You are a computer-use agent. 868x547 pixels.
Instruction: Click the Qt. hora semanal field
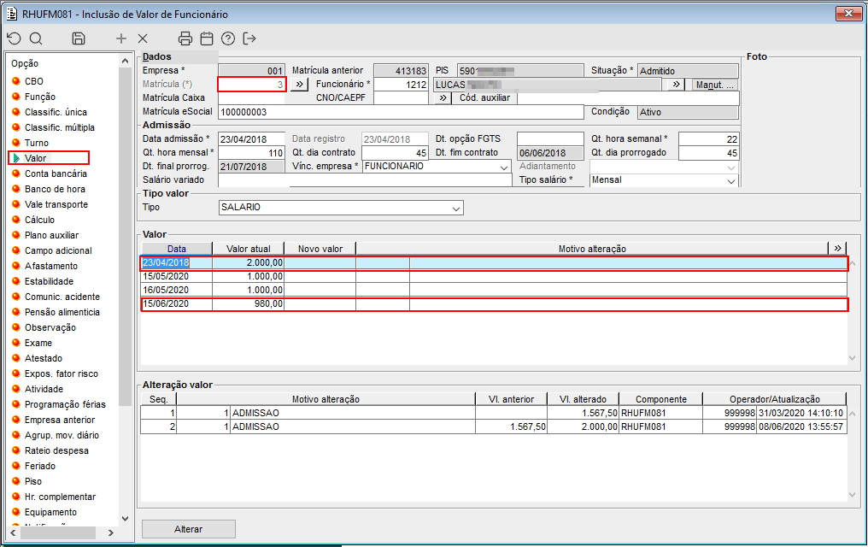[x=708, y=139]
